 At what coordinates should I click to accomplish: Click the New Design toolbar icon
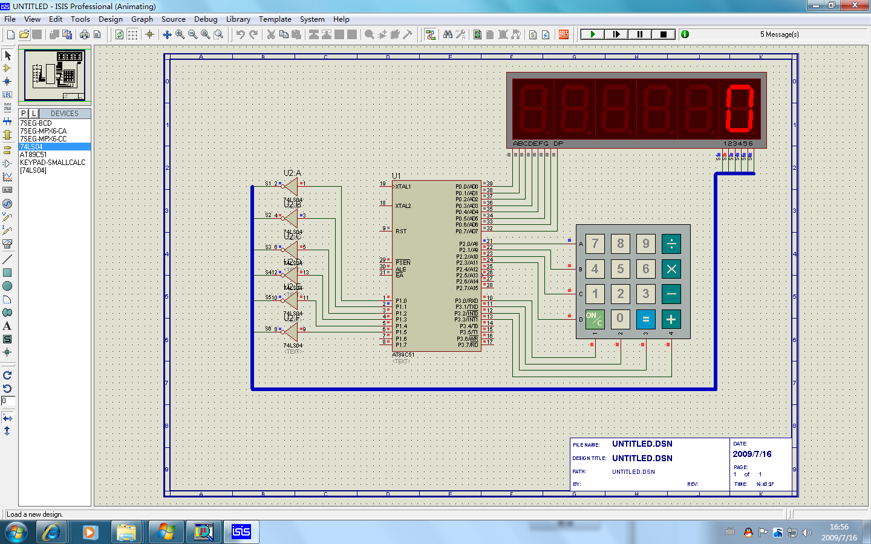click(10, 34)
